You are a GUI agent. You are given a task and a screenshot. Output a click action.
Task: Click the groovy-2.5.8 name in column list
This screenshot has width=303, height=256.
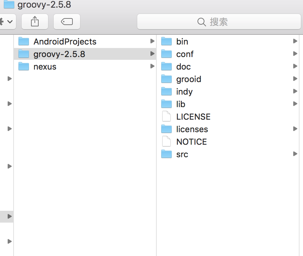59,54
